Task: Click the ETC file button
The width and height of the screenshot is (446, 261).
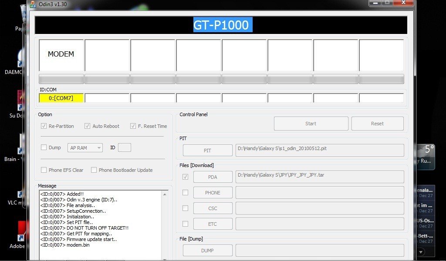Action: (213, 224)
